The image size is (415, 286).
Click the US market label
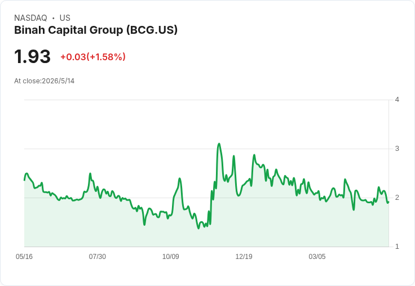pyautogui.click(x=65, y=18)
